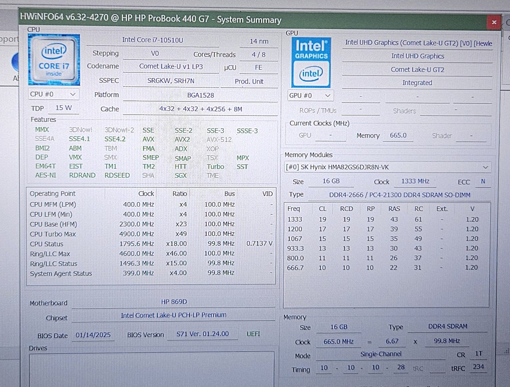Click the 4 / 8 Cores/Threads value

259,55
